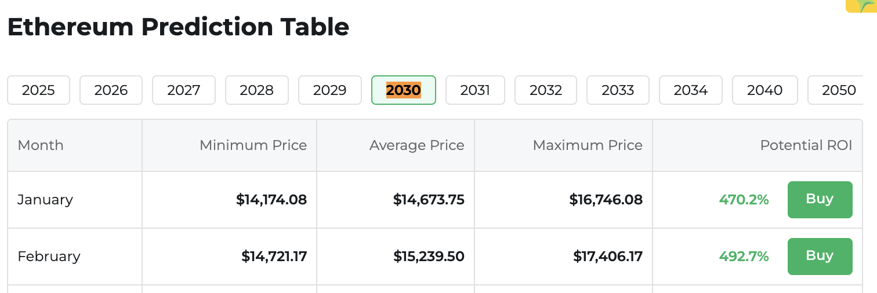Jump to the 2040 tab
The height and width of the screenshot is (293, 877).
(x=764, y=90)
